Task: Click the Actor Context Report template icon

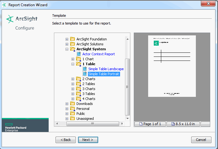Action: pyautogui.click(x=79, y=54)
